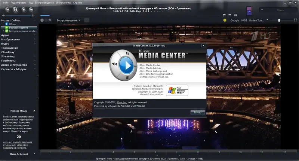Image resolution: width=299 pixels, height=161 pixels.
Task: Click the grid size icon beside the slider
Action: pyautogui.click(x=295, y=20)
